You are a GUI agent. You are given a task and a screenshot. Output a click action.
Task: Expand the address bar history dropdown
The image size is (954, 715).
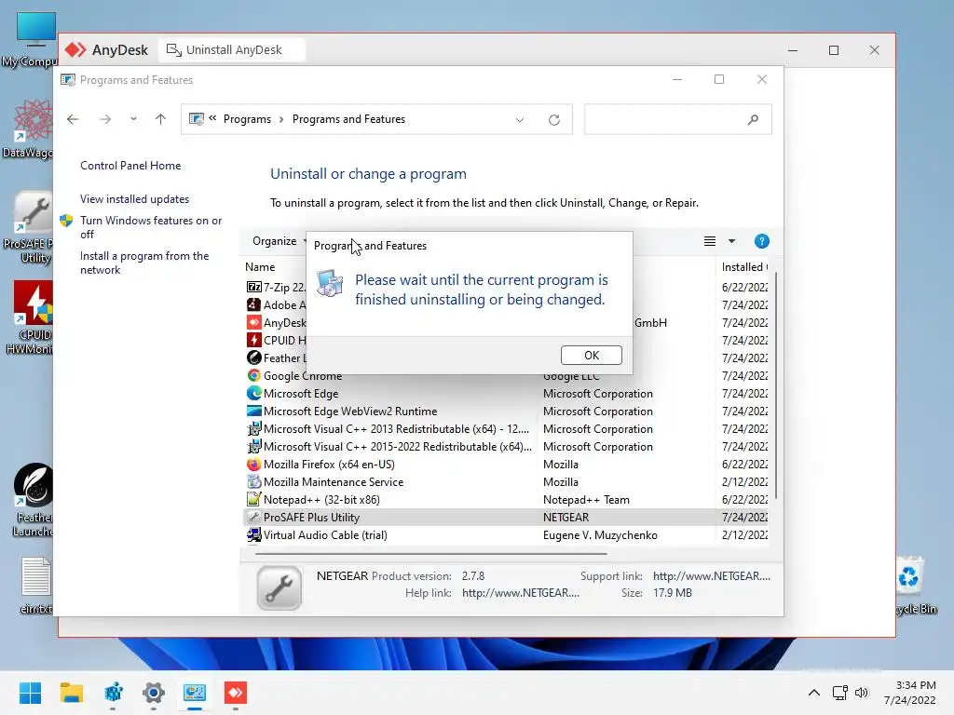[x=520, y=120]
